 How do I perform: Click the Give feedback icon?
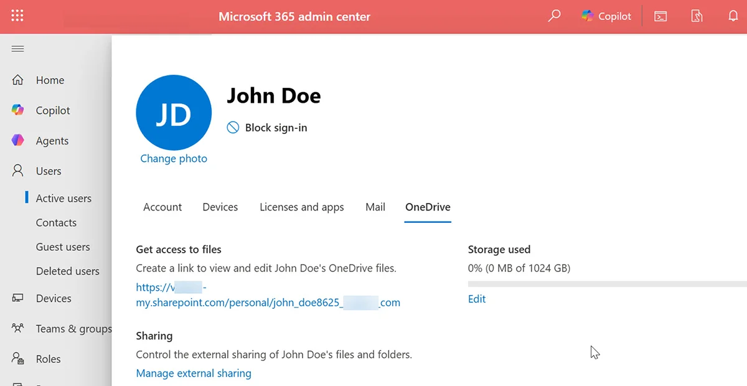click(x=697, y=16)
